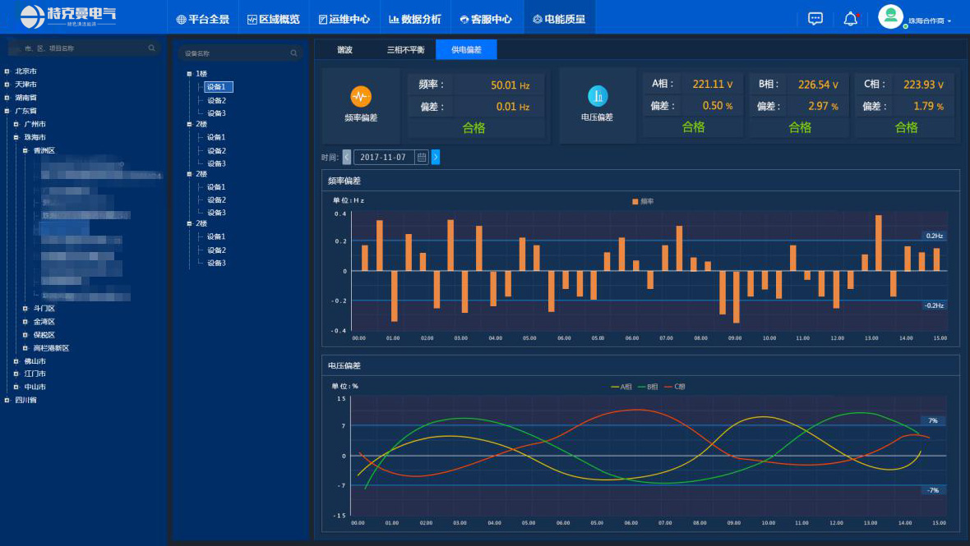The width and height of the screenshot is (970, 546).
Task: Click the orange frequency deviation waveform icon
Action: click(x=360, y=96)
